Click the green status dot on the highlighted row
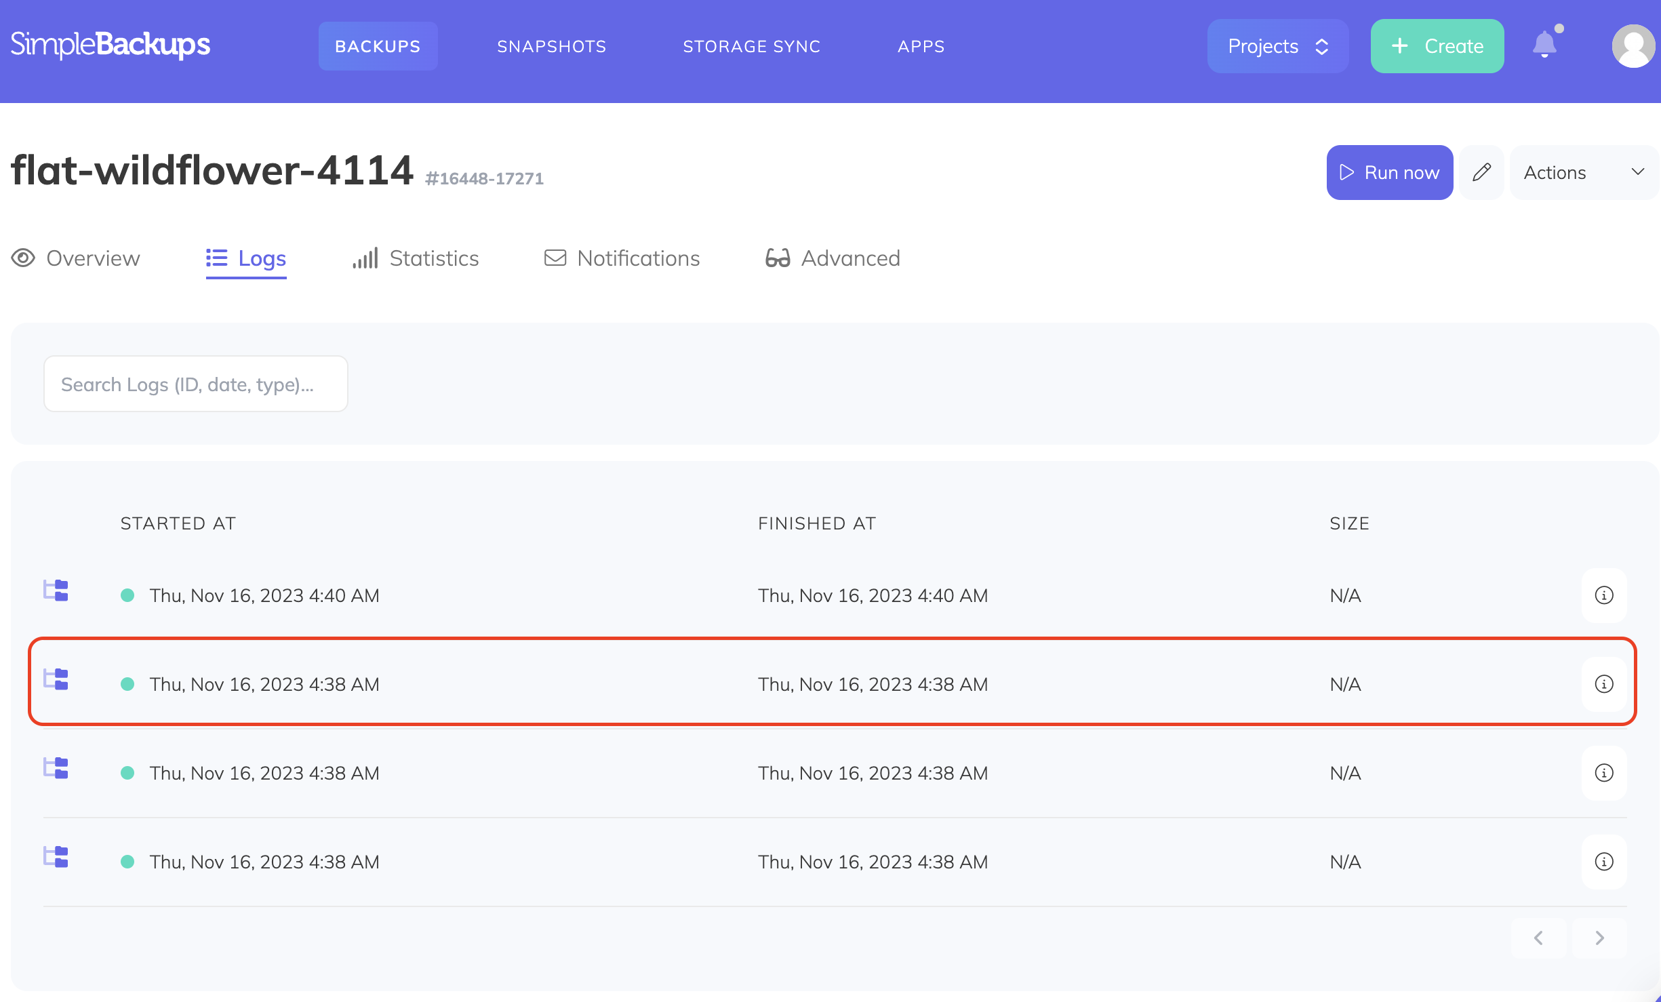 click(x=129, y=683)
